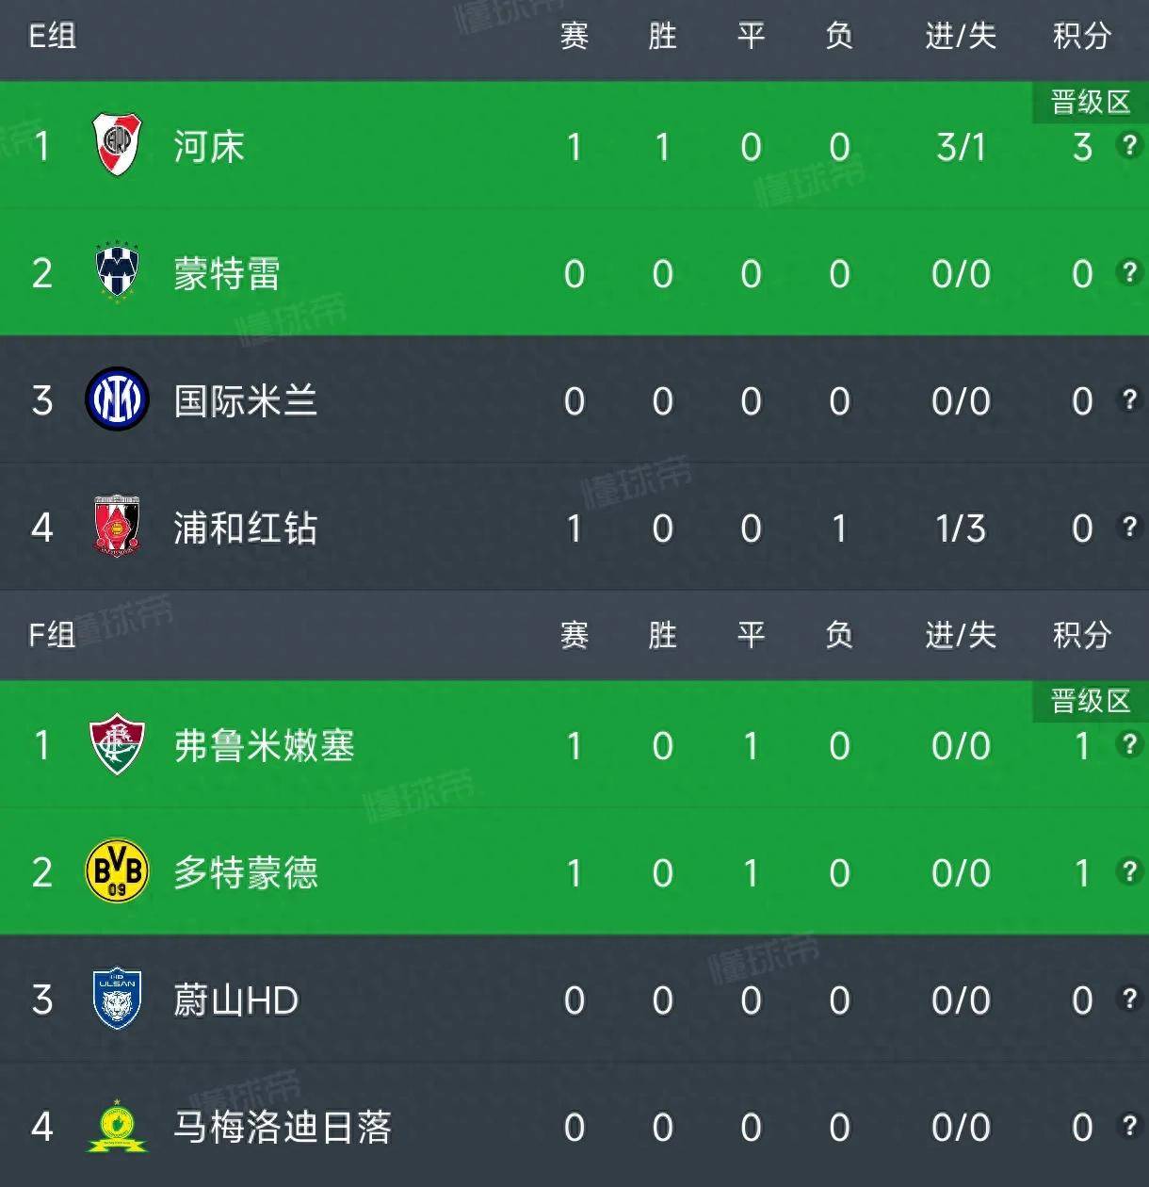Click the Mamelodi Sundowns crest
This screenshot has width=1149, height=1187.
click(x=117, y=1126)
